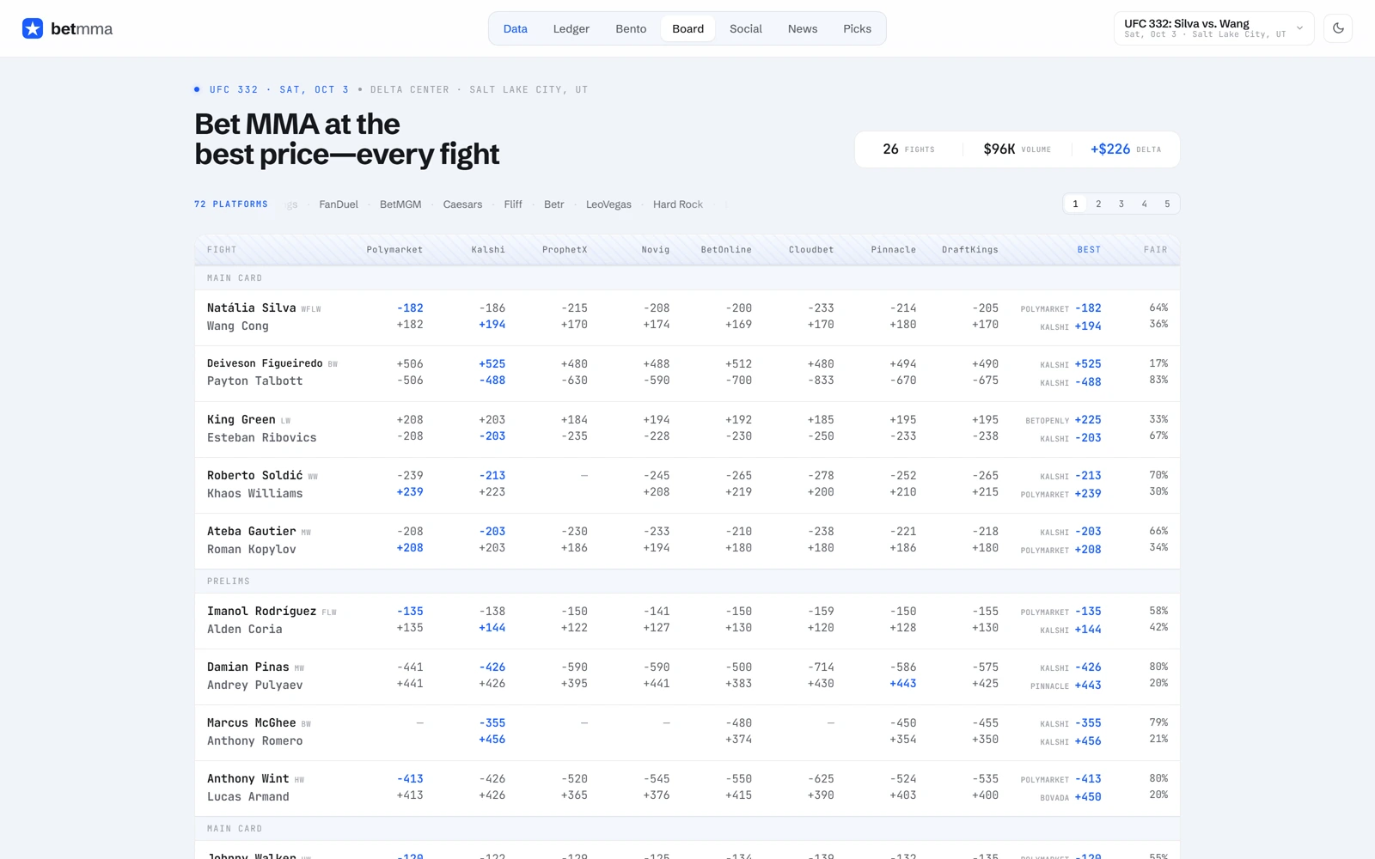This screenshot has height=859, width=1375.
Task: Click the DraftKings column header
Action: (970, 250)
